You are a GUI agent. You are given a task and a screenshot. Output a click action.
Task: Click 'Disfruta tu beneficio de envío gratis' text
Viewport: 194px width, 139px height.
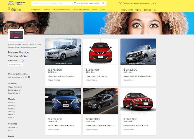[x=139, y=3]
